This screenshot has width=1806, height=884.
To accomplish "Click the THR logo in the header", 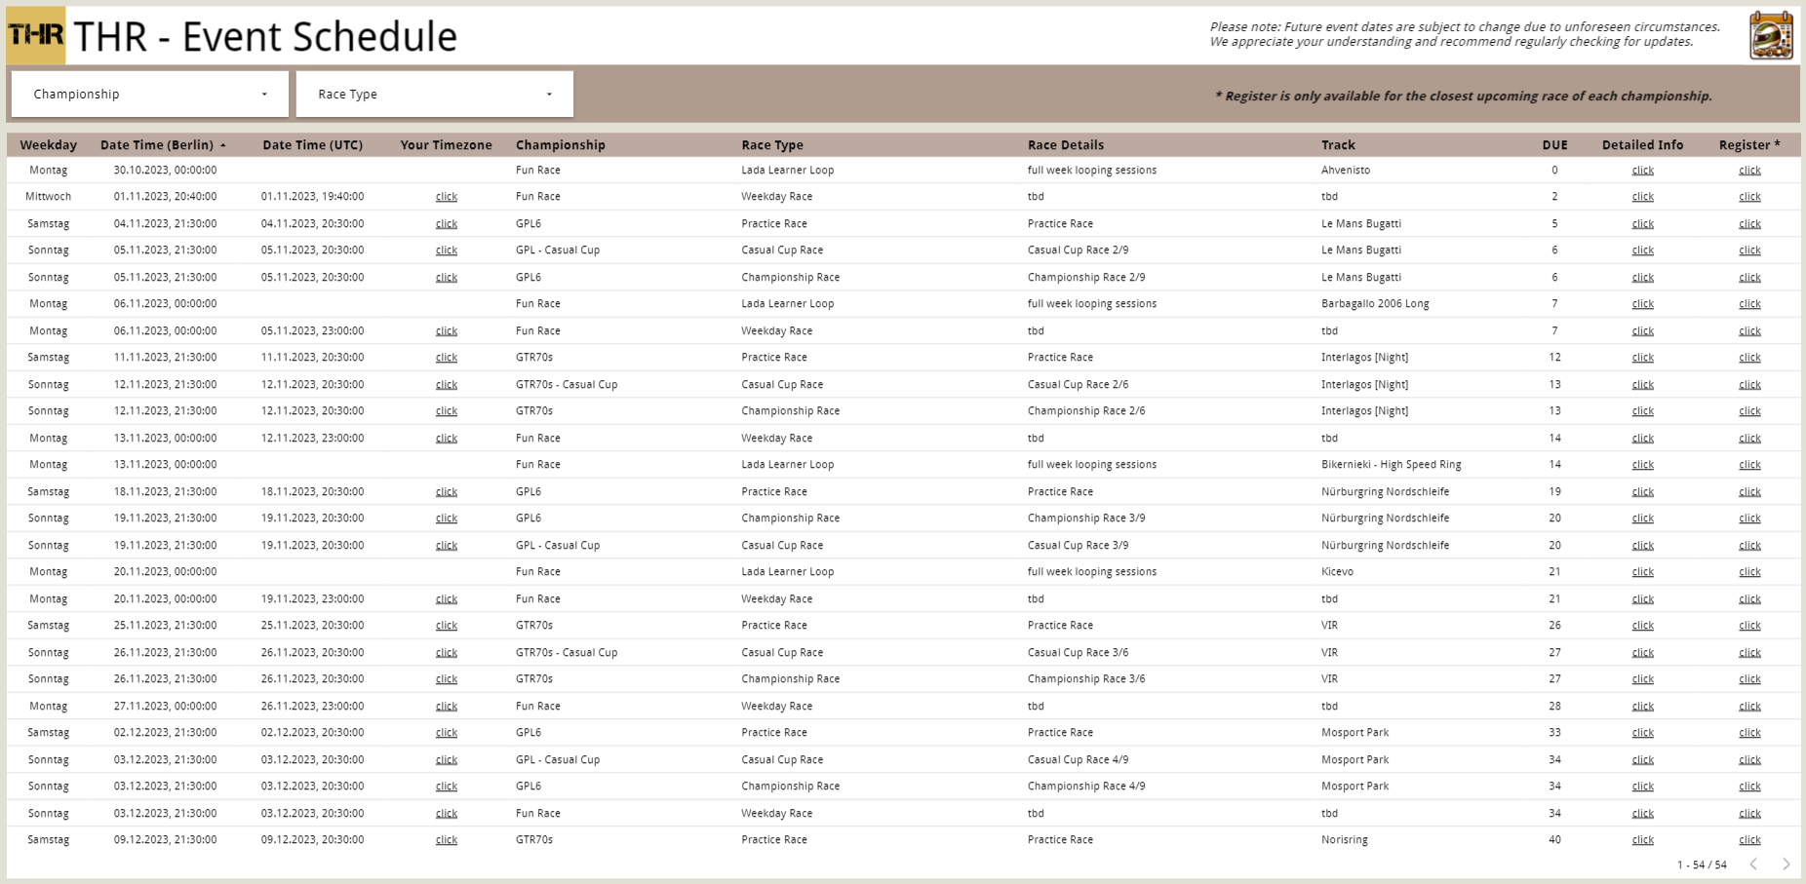I will coord(36,36).
